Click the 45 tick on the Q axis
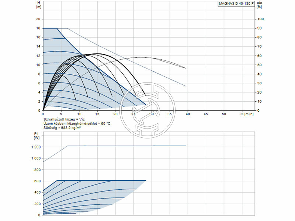Image resolution: width=295 pixels, height=221 pixels. (206, 114)
